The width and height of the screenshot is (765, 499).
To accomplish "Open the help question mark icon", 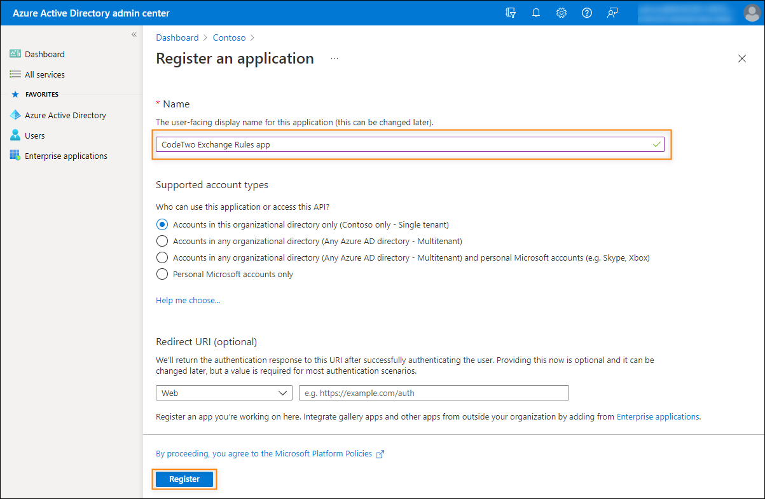I will click(587, 13).
